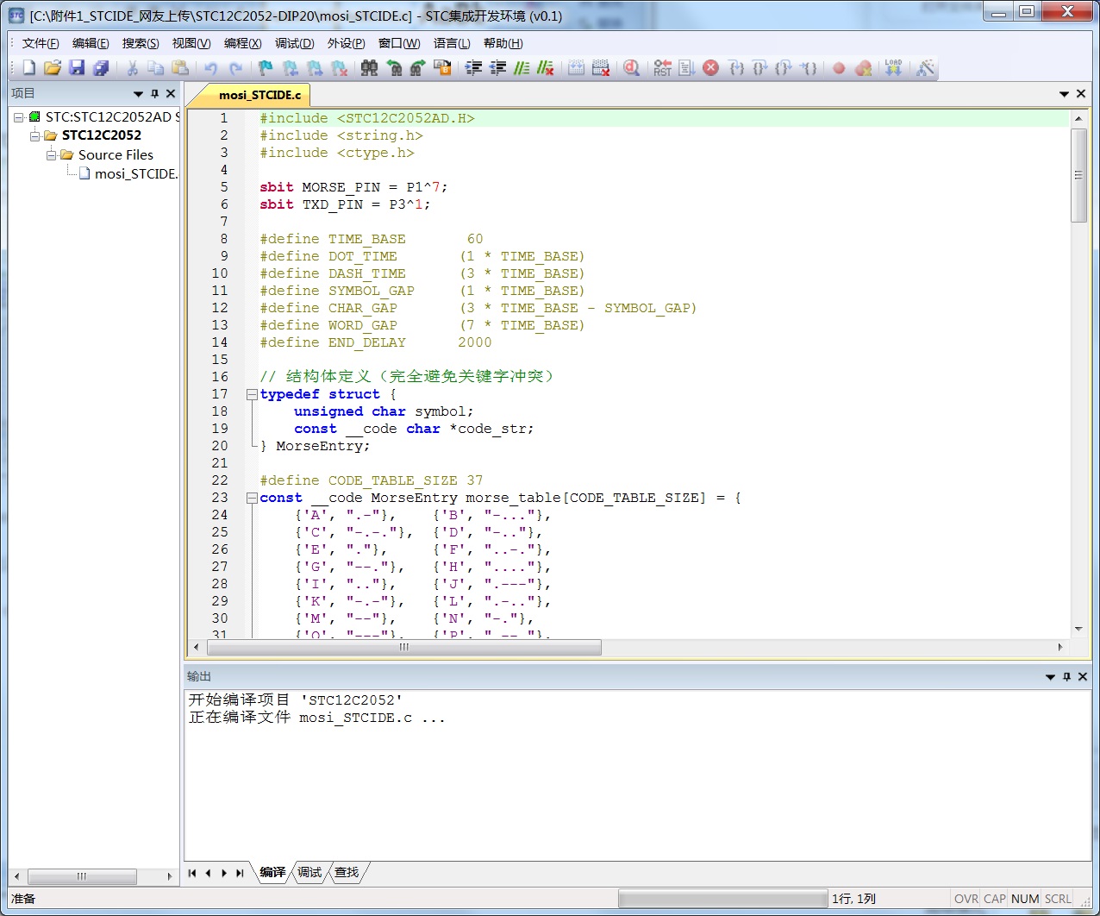Create a new file from the toolbar

tap(28, 68)
